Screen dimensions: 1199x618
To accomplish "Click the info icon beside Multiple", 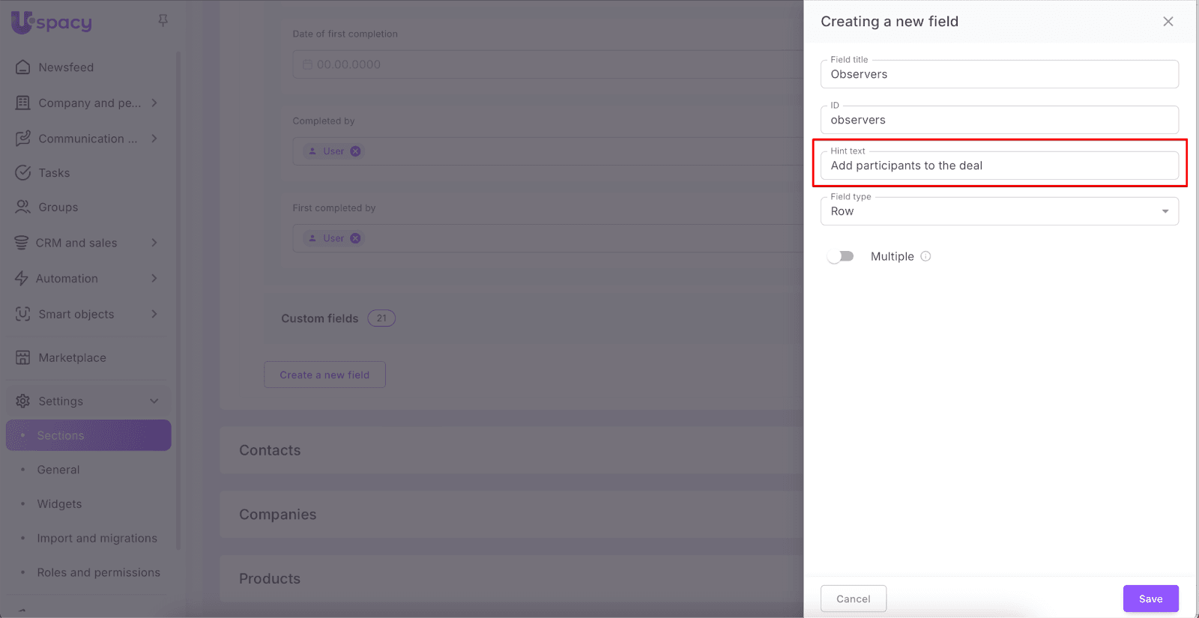I will coord(926,256).
